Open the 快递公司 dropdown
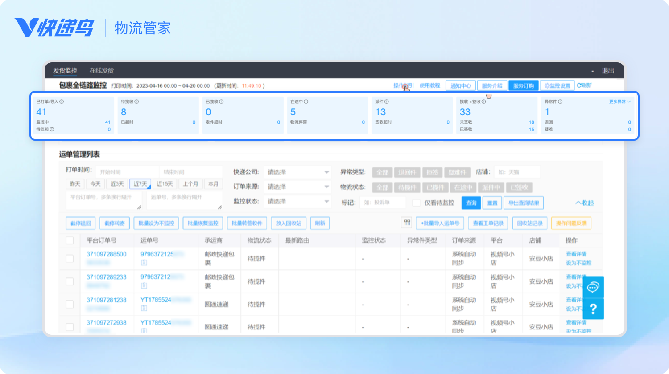 297,172
